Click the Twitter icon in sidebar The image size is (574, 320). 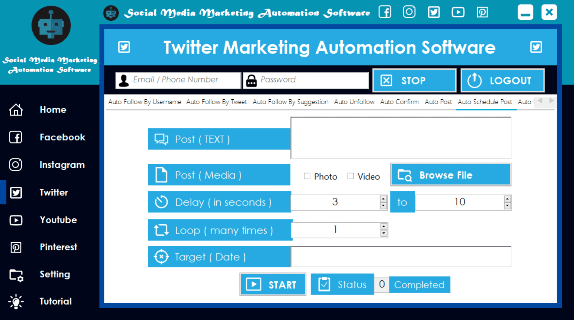(16, 193)
